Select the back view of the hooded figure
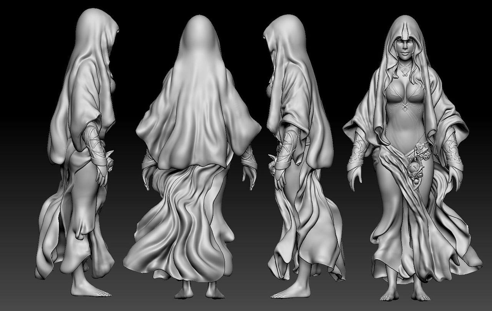The width and height of the screenshot is (492, 311). [192, 157]
